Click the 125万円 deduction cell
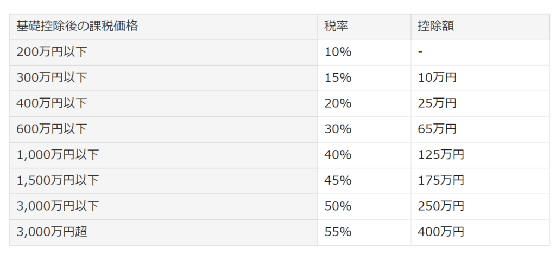The height and width of the screenshot is (255, 556). [480, 155]
